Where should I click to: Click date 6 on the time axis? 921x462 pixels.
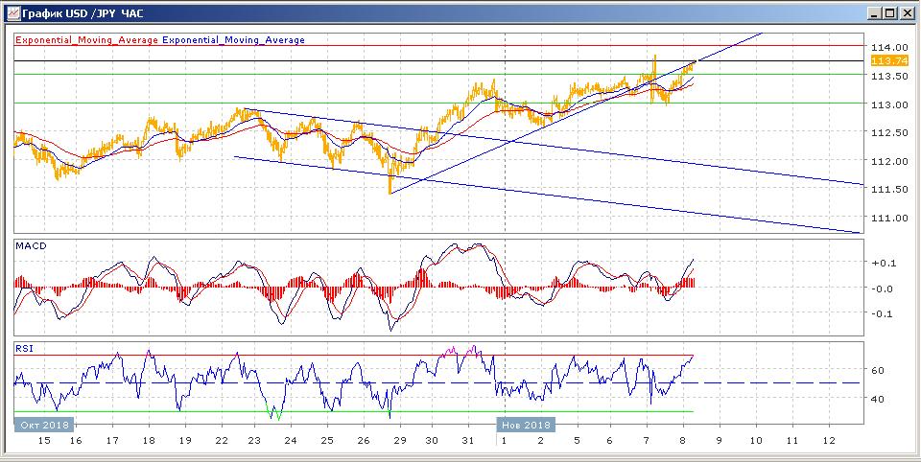(610, 441)
